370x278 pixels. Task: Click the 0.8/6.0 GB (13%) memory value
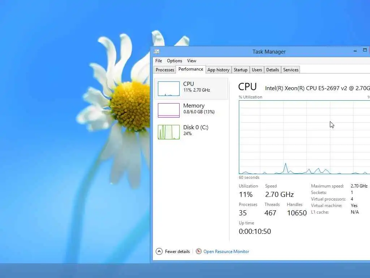[199, 112]
